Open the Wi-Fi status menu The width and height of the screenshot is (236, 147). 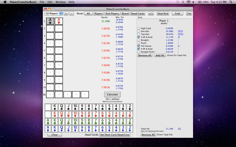pos(188,2)
